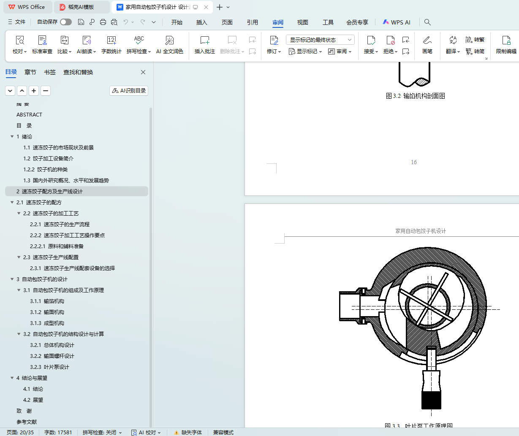Click the AI识别目录 button

(129, 91)
